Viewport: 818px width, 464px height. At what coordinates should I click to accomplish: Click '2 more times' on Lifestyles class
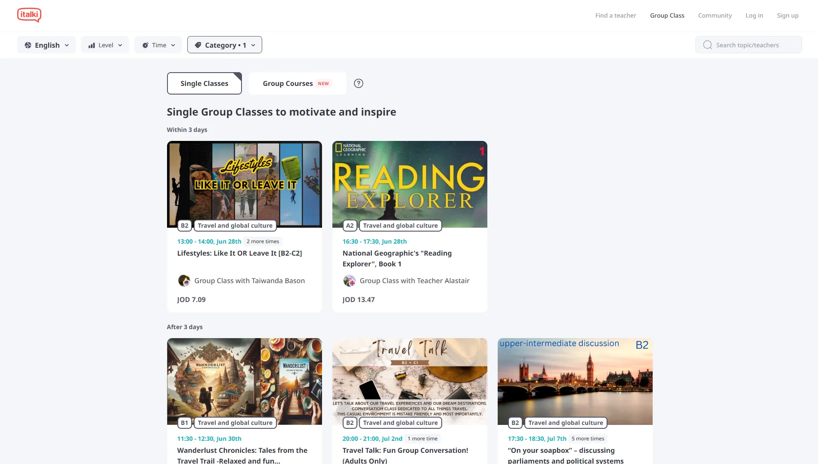coord(263,241)
